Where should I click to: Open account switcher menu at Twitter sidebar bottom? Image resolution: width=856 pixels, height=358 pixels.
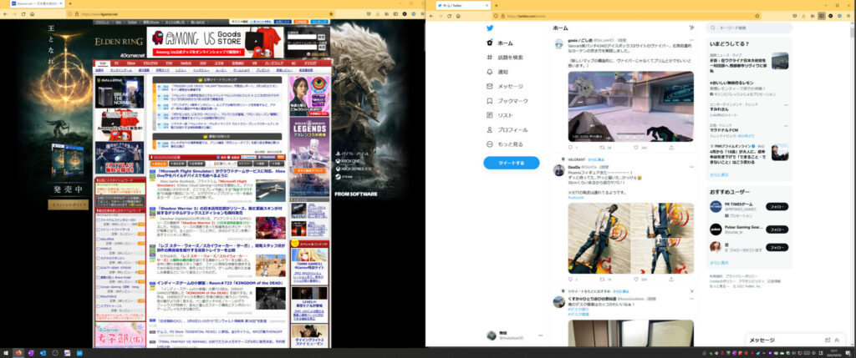(x=541, y=335)
